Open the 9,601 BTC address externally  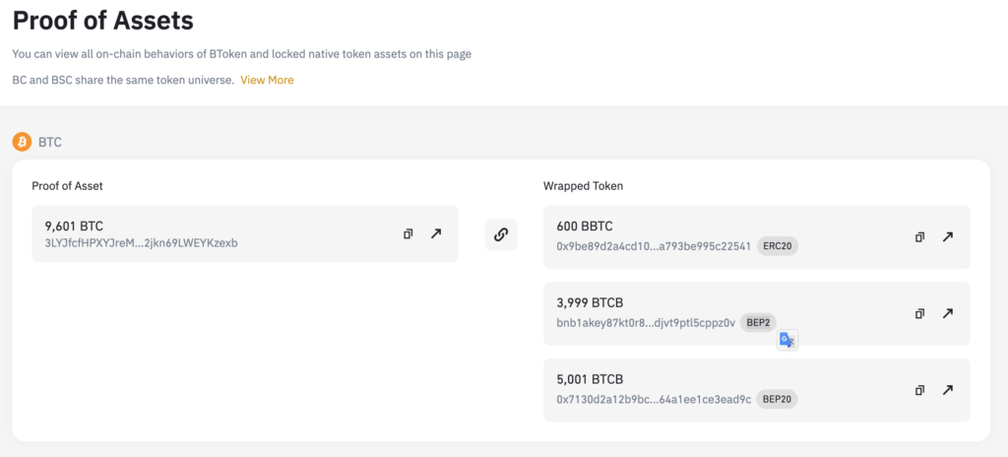(x=436, y=233)
